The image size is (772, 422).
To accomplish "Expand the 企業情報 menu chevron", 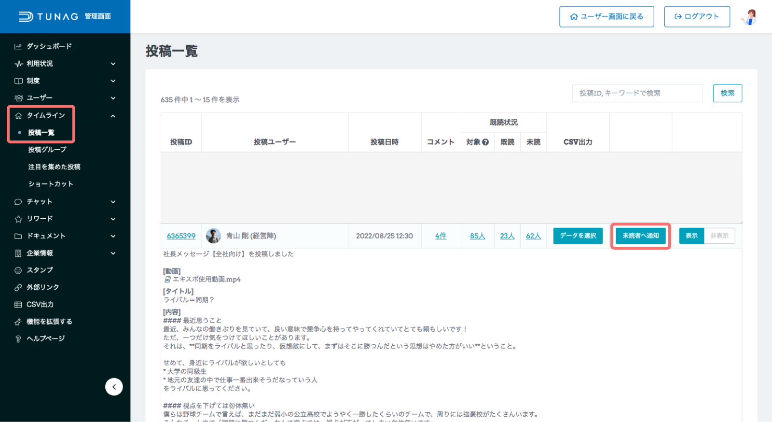I will click(x=113, y=253).
